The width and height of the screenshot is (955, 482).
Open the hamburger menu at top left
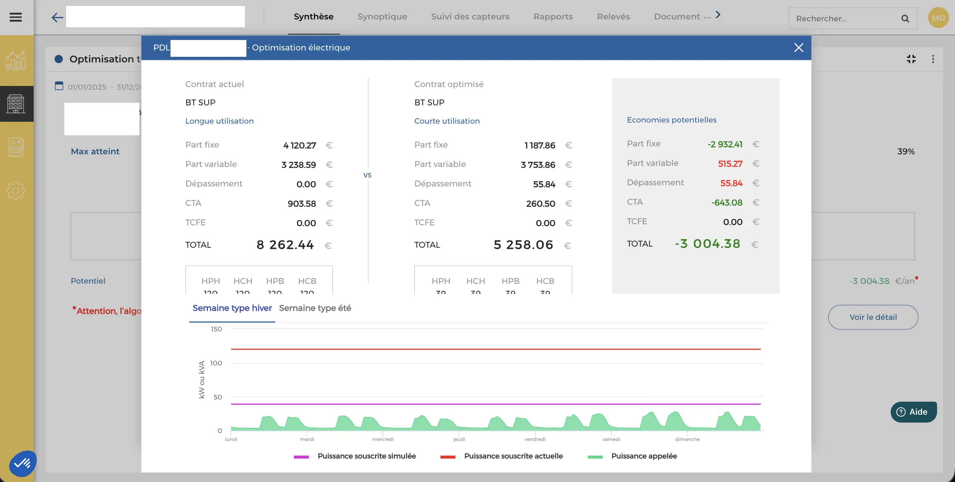[x=16, y=17]
